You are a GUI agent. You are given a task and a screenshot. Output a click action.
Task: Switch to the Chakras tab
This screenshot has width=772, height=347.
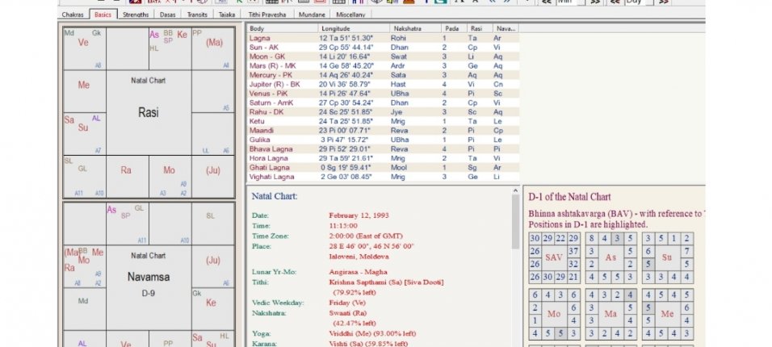(x=73, y=15)
